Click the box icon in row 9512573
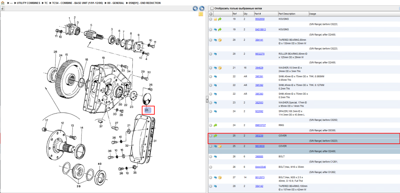 coord(220,177)
